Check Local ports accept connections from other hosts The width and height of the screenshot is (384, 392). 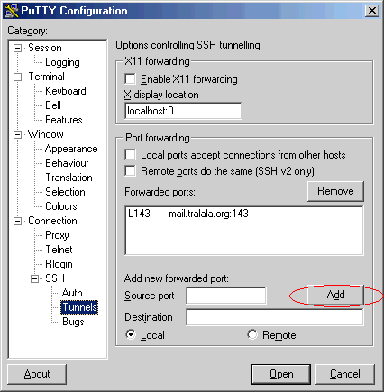click(130, 155)
